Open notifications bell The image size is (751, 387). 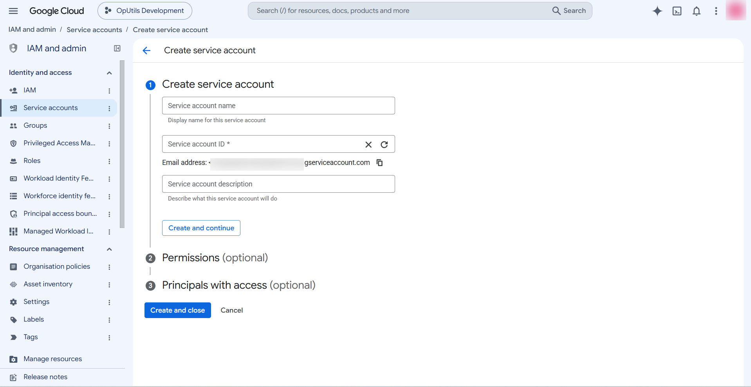pos(697,11)
